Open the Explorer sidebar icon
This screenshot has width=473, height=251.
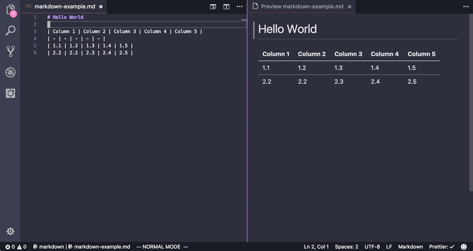click(10, 9)
